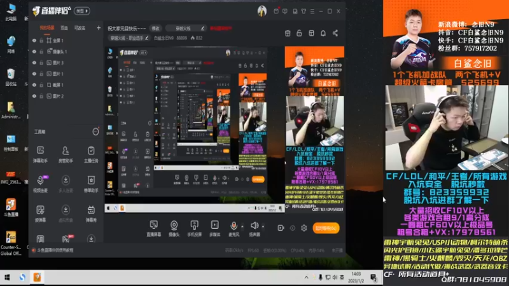Open the PK tool with the hot badge
The image size is (509, 286).
67,239
